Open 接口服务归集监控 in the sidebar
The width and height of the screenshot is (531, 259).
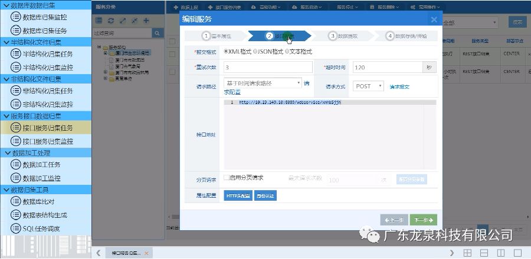click(x=47, y=141)
